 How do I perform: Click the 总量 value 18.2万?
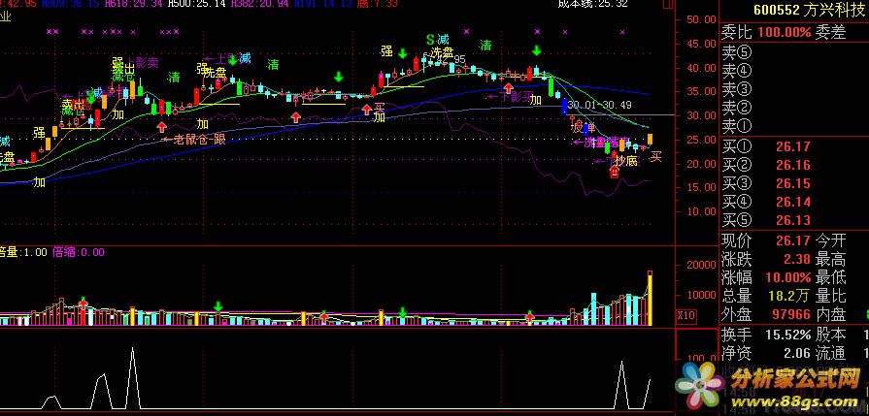tap(788, 296)
